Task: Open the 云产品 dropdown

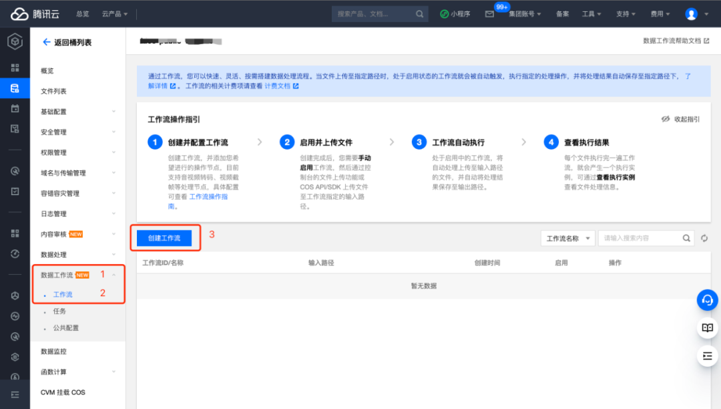Action: [x=115, y=14]
